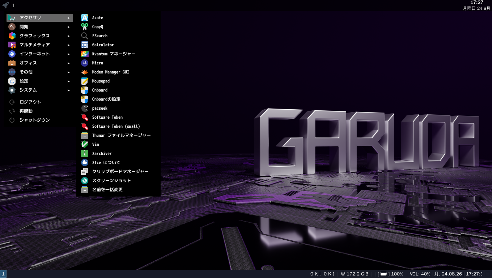492x278 pixels.
Task: Click the 月. 24.08.26 date in bottom bar
Action: tap(448, 274)
